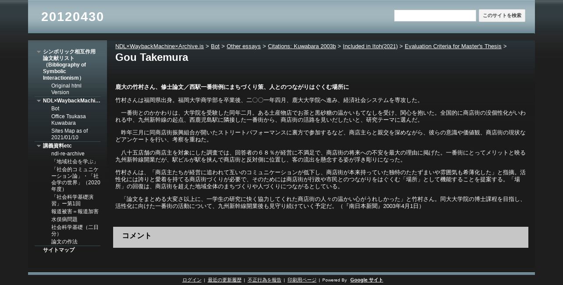Screen dimensions: 563x285
Task: Open シンボリック相互作用論文献リスト sidebar item
Action: coord(69,65)
